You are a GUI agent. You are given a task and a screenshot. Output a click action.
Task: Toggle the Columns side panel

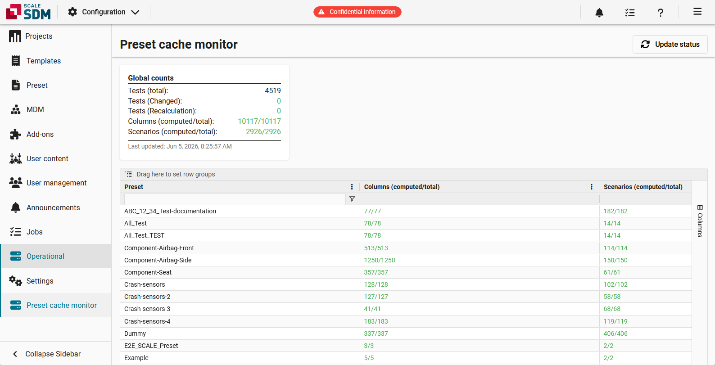700,221
